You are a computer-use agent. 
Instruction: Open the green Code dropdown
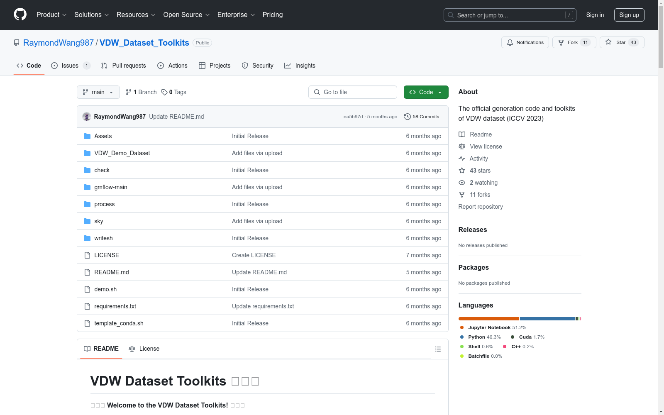point(426,92)
